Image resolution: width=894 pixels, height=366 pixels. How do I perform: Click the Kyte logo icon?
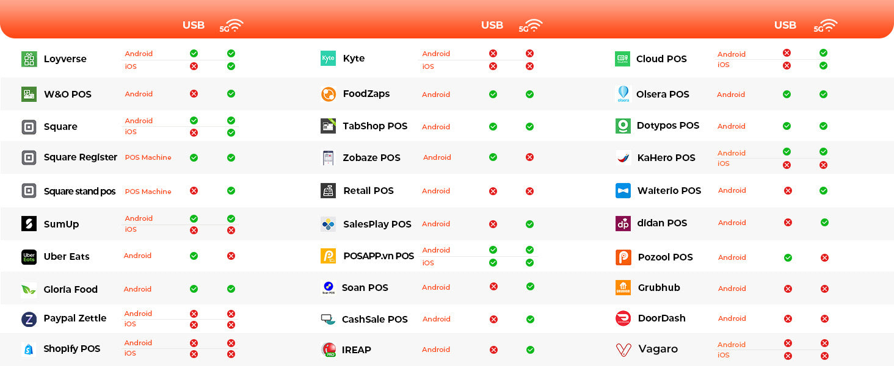tap(328, 59)
